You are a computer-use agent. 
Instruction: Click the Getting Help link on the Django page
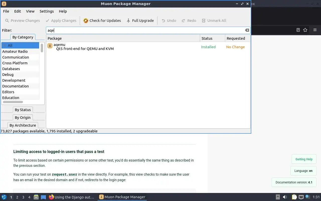[x=304, y=159]
